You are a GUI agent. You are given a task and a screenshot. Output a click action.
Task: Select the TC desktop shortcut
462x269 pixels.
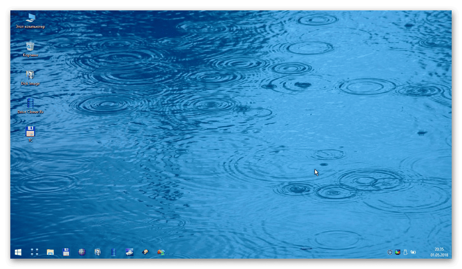[30, 134]
